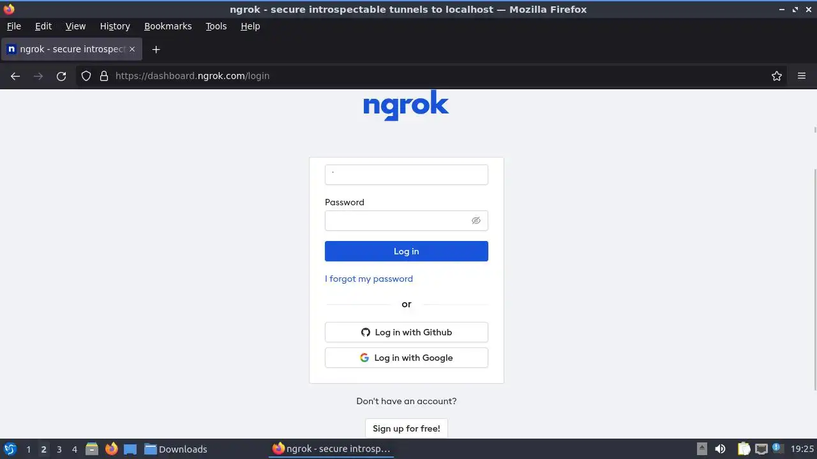Reload the ngrok login page

click(61, 76)
